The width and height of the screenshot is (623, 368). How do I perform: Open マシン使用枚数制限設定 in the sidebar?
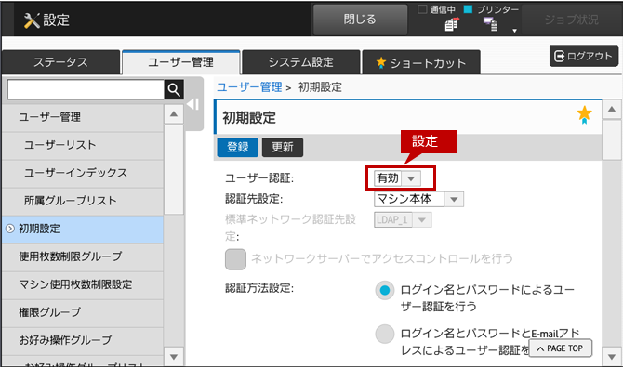click(x=83, y=284)
